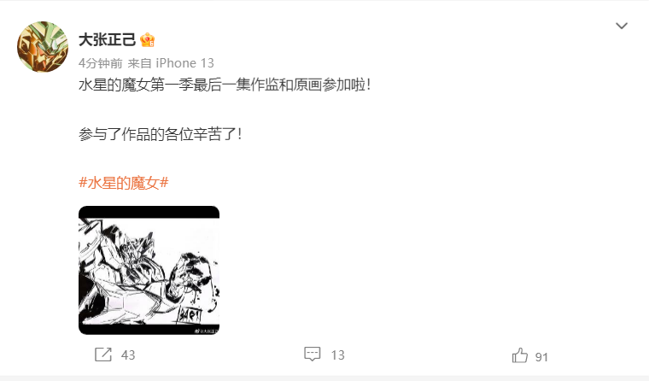This screenshot has height=381, width=649.
Task: Click the watermark on the sketch image
Action: 206,331
